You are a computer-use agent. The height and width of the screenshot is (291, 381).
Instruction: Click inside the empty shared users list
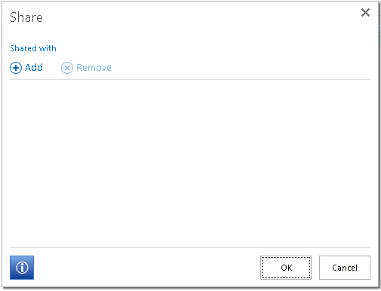click(190, 164)
